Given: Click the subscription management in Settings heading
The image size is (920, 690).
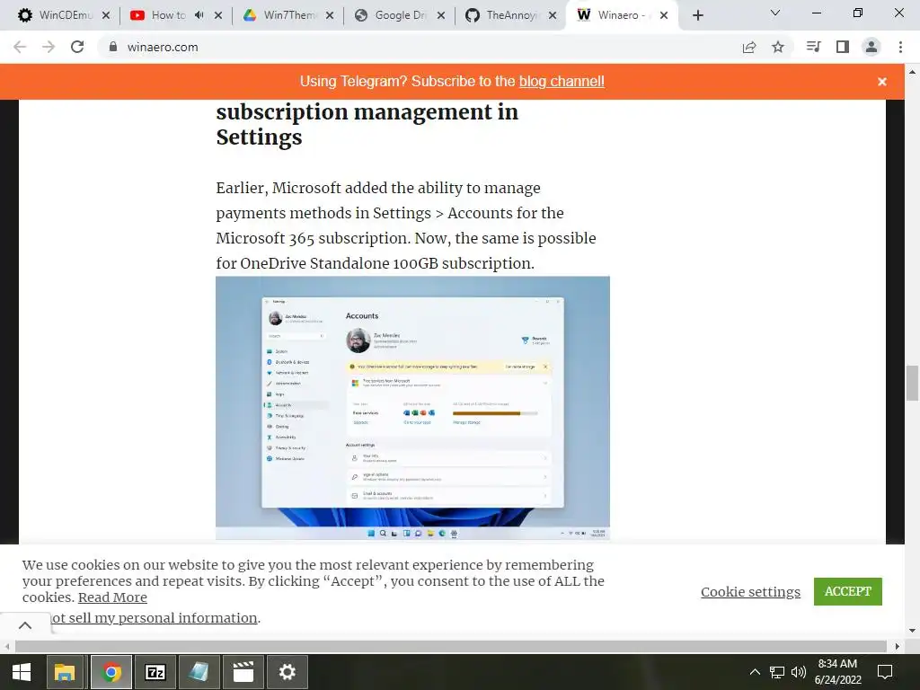Looking at the screenshot, I should point(367,124).
